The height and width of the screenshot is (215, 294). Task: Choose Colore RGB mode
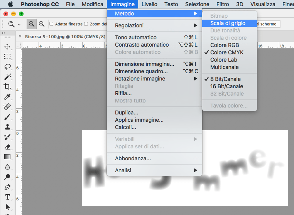pos(230,45)
